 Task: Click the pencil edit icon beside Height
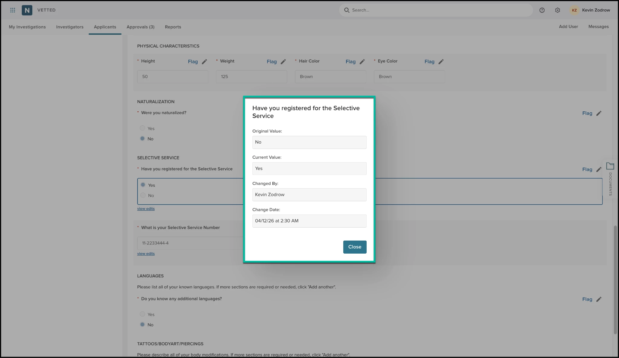tap(205, 62)
